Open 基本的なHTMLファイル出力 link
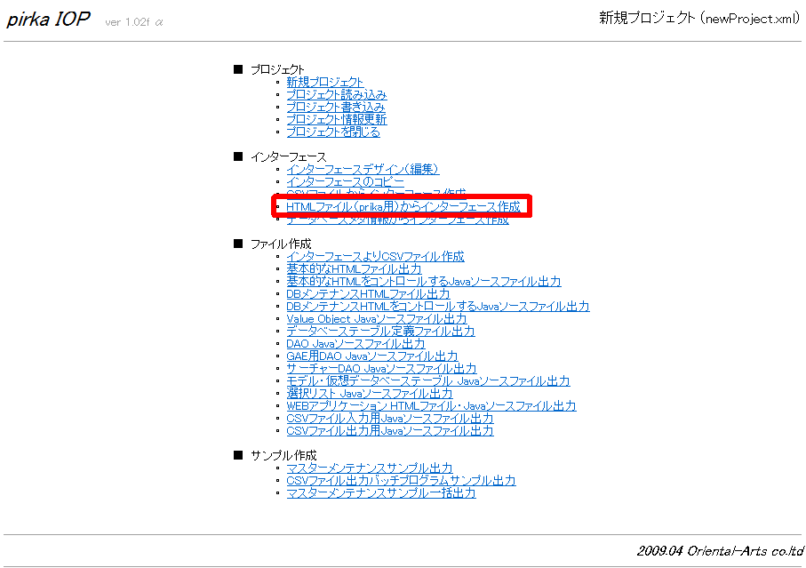 pyautogui.click(x=354, y=269)
